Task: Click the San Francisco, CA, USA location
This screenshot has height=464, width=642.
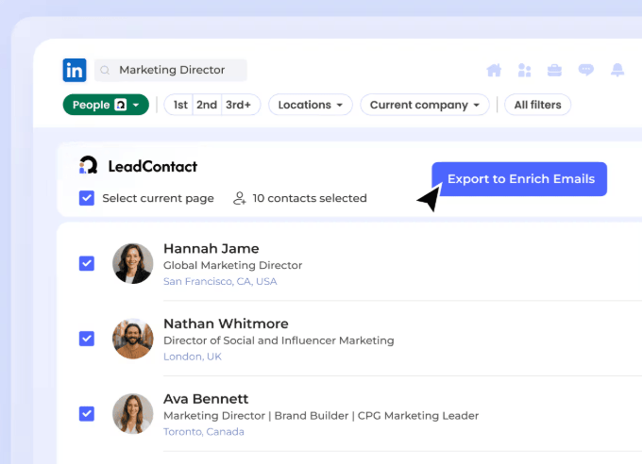Action: coord(220,281)
